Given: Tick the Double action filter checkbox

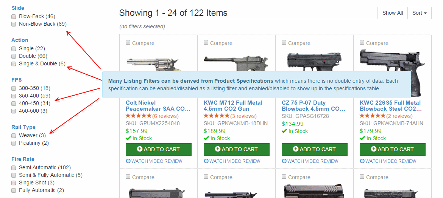Looking at the screenshot, I should click(14, 56).
